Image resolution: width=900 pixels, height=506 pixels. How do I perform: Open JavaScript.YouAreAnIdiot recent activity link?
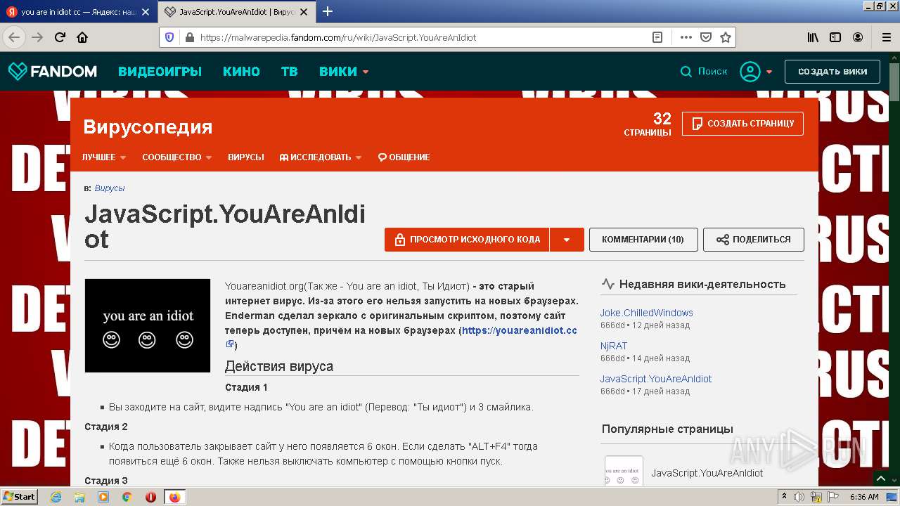click(656, 379)
